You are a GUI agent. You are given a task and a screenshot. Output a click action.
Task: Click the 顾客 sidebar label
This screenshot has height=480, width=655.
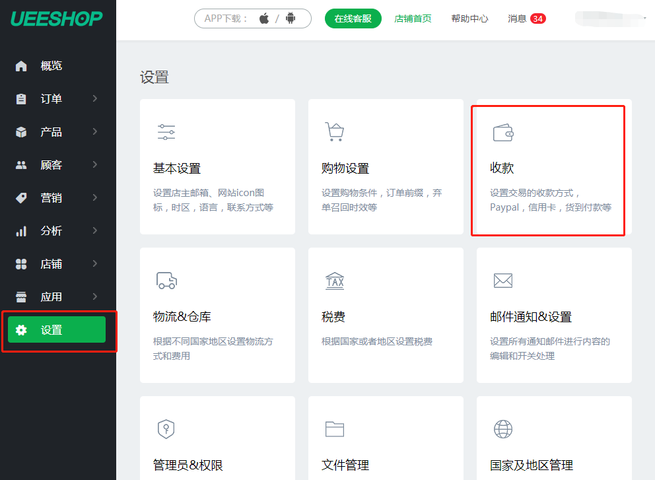pyautogui.click(x=51, y=165)
